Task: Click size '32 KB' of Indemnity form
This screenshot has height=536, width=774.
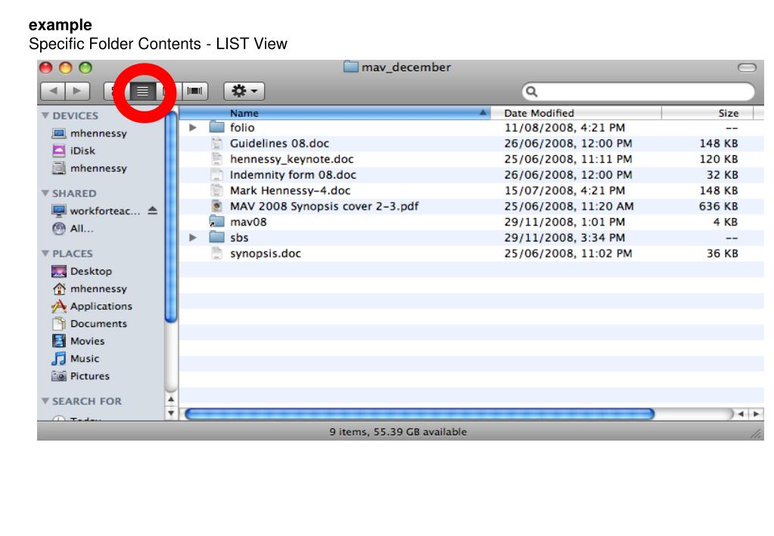Action: 722,175
